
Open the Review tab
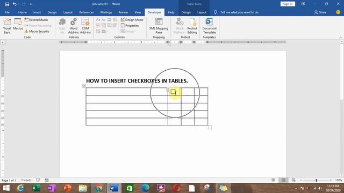click(123, 12)
